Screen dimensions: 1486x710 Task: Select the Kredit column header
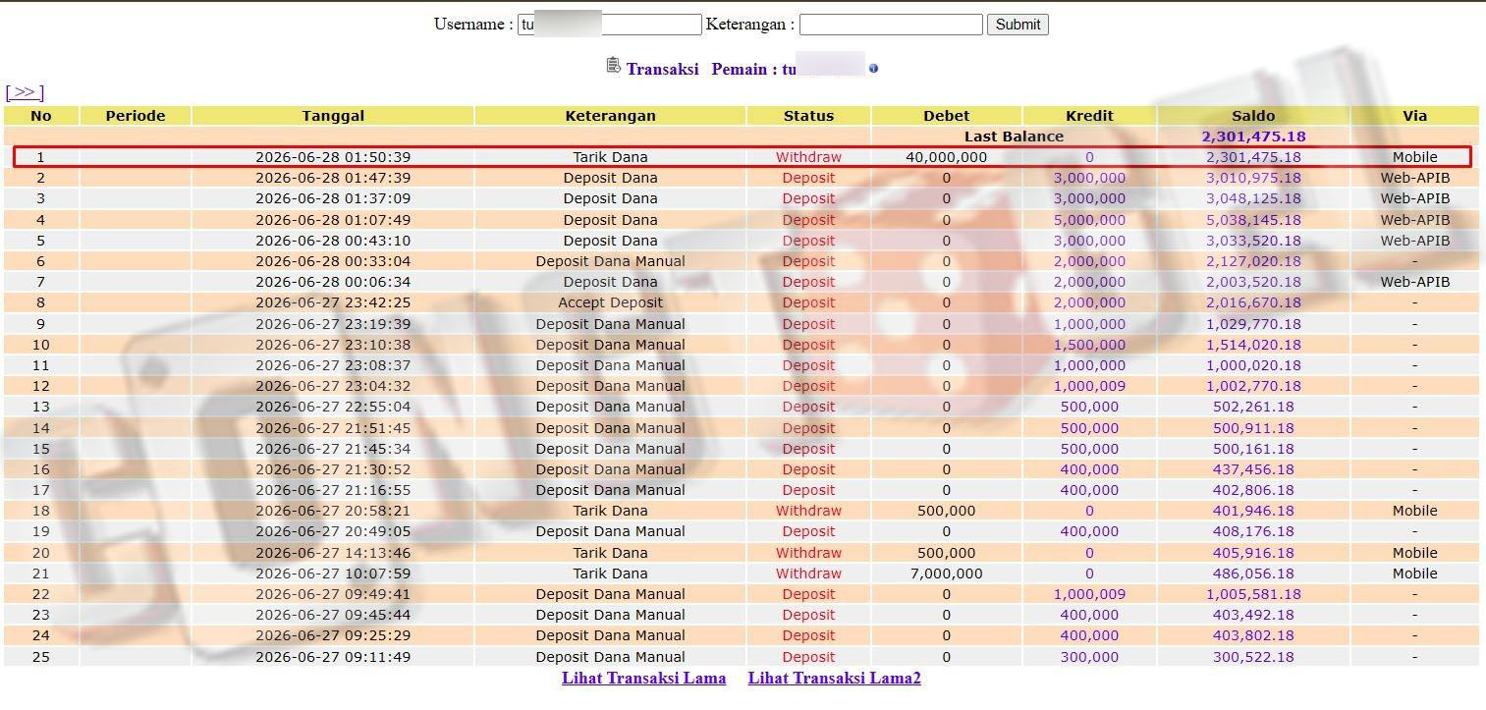[1089, 116]
